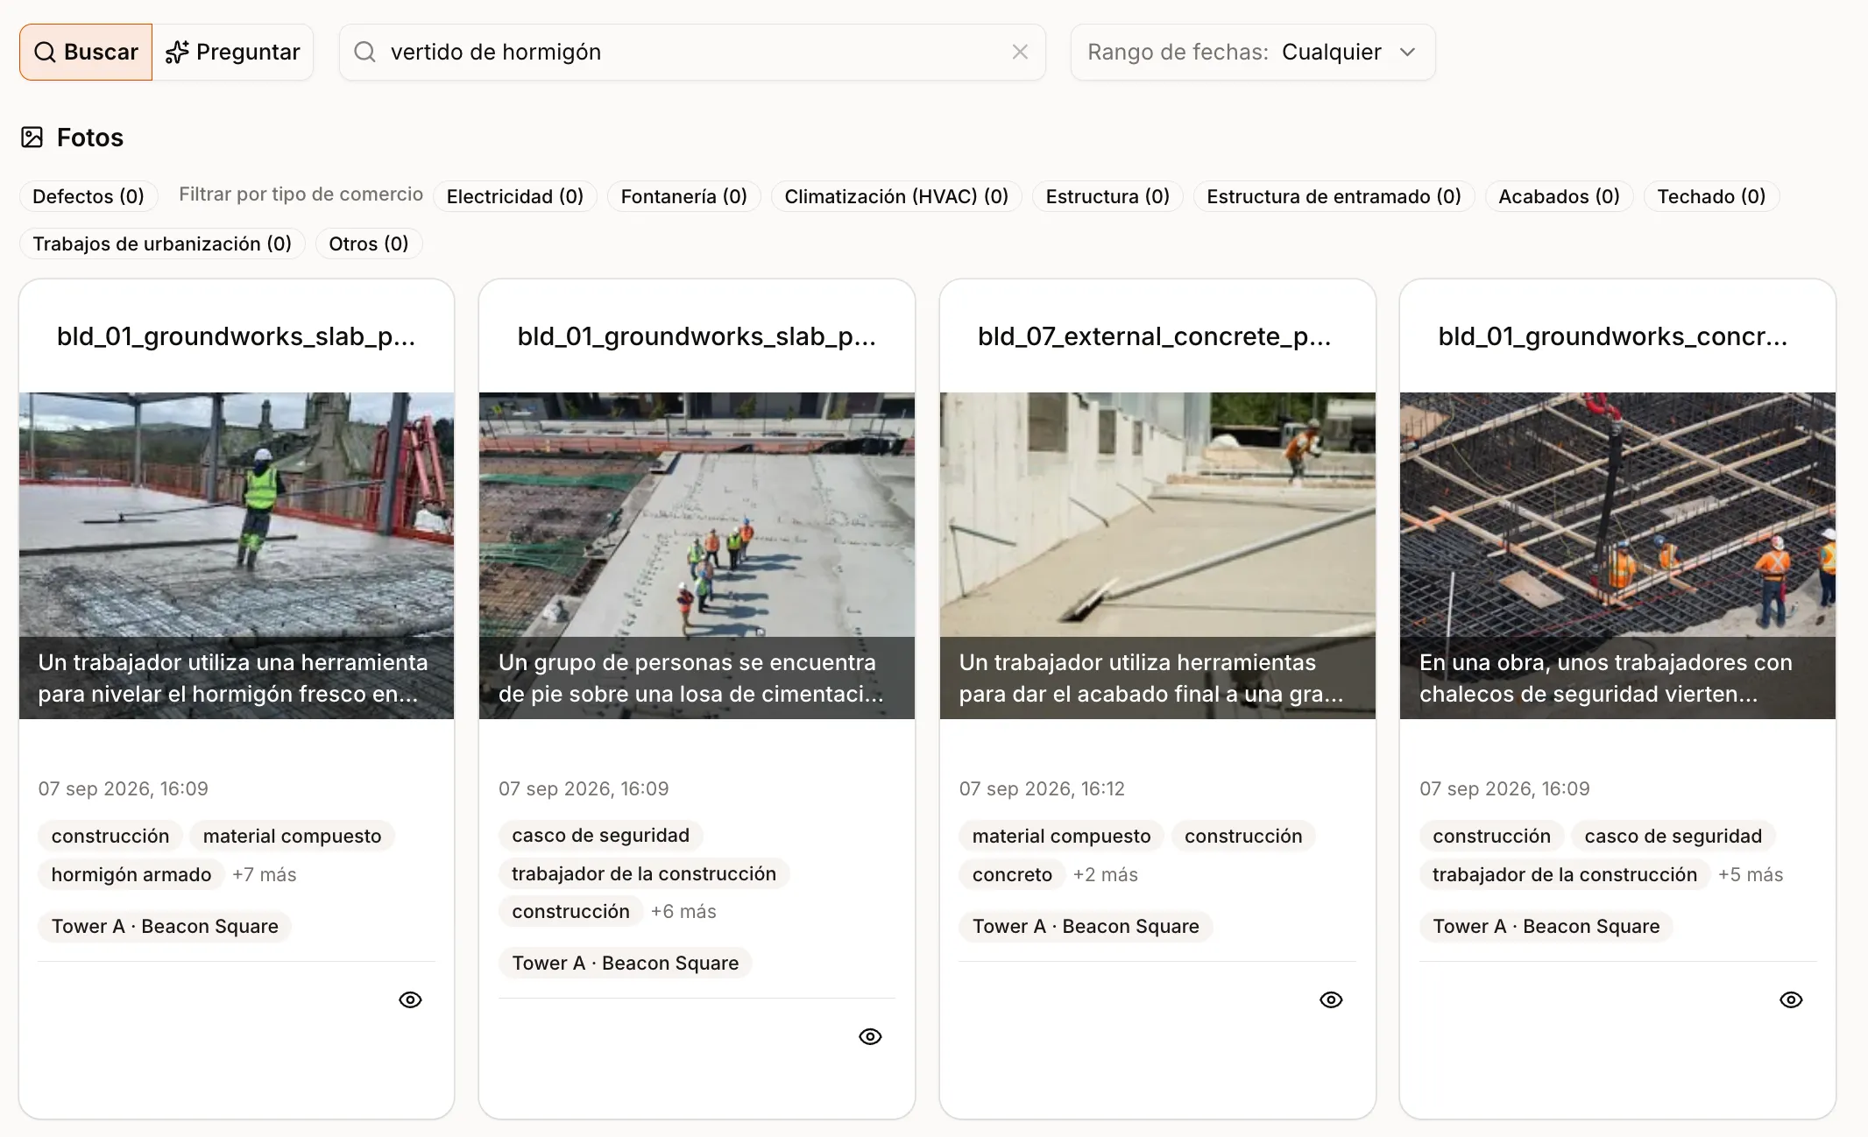Viewport: 1868px width, 1137px height.
Task: Expand the '+7 más' tags on first card
Action: point(265,874)
